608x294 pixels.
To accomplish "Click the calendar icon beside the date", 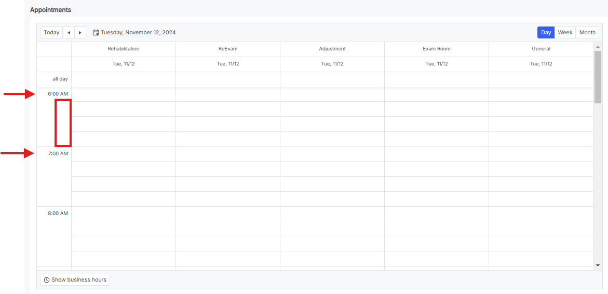I will point(96,33).
